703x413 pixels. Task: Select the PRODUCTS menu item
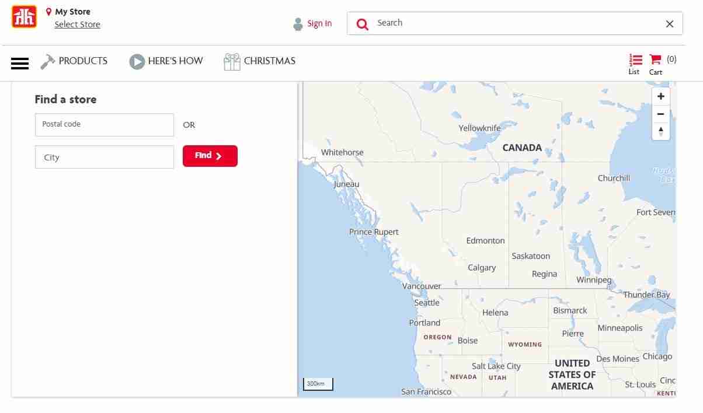[83, 61]
